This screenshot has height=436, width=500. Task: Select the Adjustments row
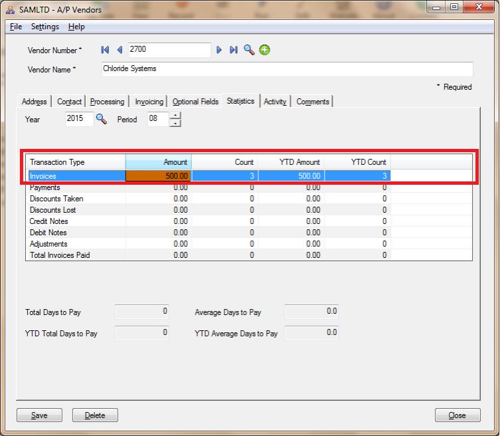[209, 244]
